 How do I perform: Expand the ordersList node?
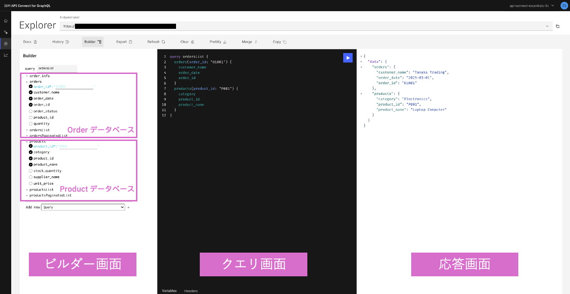(27, 130)
